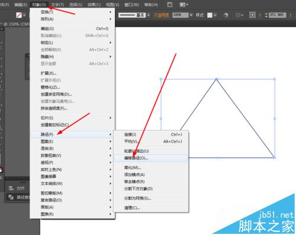Click the fill swatch with red slash
296x235 pixels.
coord(19,15)
